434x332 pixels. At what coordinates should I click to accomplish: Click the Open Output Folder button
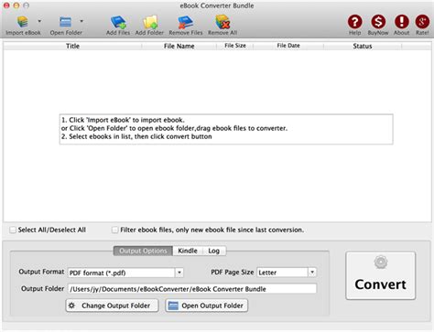pos(207,305)
